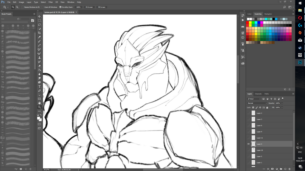This screenshot has height=171, width=305.
Task: Switch to the Navigator tab
Action: [268, 14]
